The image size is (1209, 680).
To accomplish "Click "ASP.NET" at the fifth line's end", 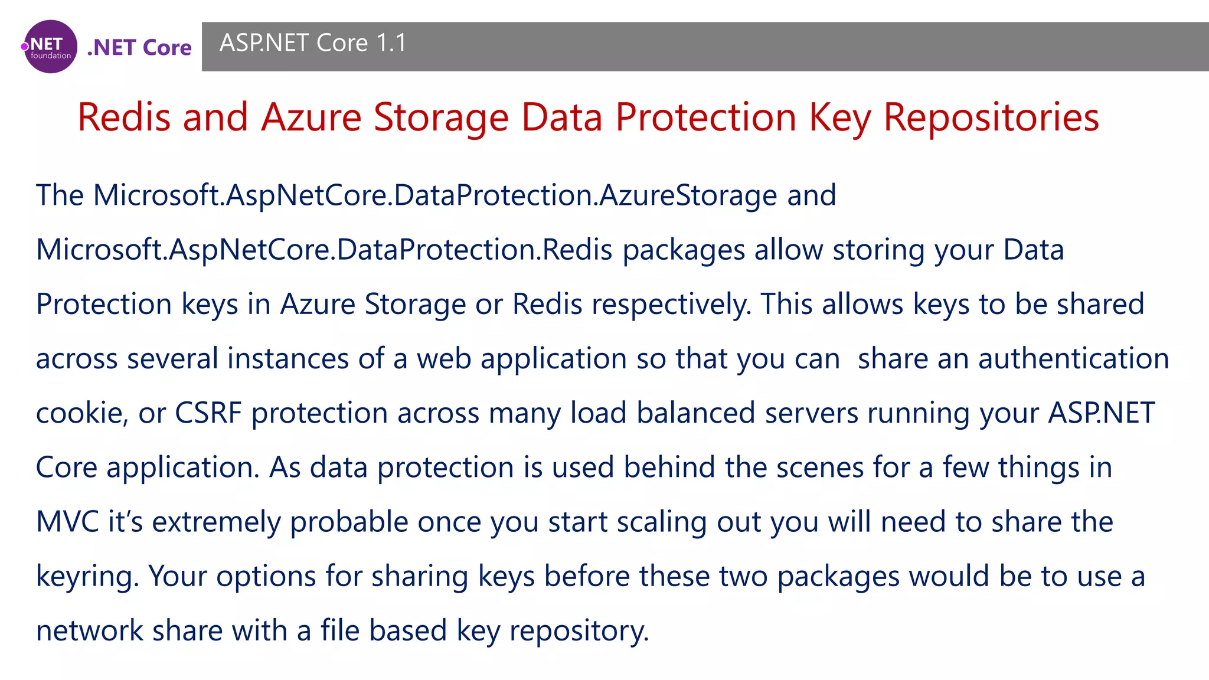I will tap(1101, 413).
